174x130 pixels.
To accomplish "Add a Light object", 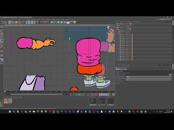I will click(x=75, y=22).
